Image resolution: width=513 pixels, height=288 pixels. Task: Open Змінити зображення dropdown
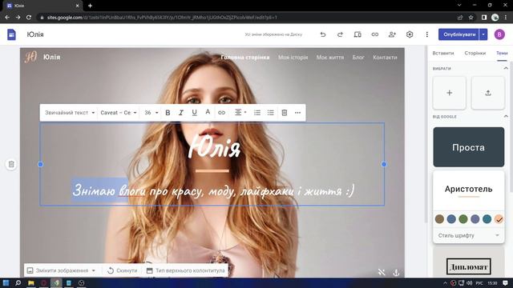pyautogui.click(x=61, y=270)
